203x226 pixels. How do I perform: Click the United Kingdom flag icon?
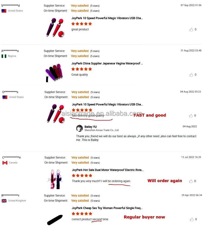point(4,201)
